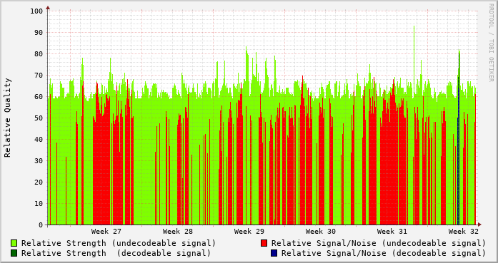The height and width of the screenshot is (263, 498).
Task: Click the 0 value on y-axis
Action: [41, 225]
